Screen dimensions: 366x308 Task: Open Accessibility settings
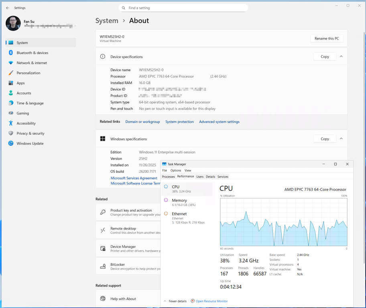tap(26, 124)
